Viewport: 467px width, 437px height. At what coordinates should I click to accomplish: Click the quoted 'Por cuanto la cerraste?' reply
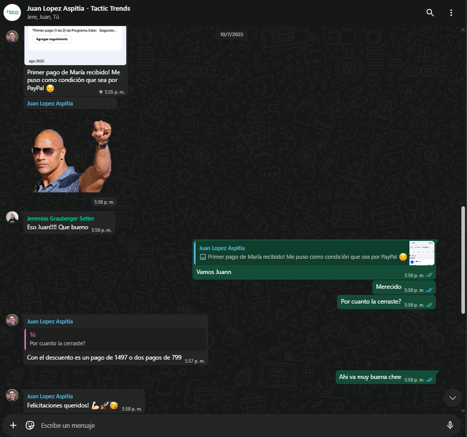116,339
